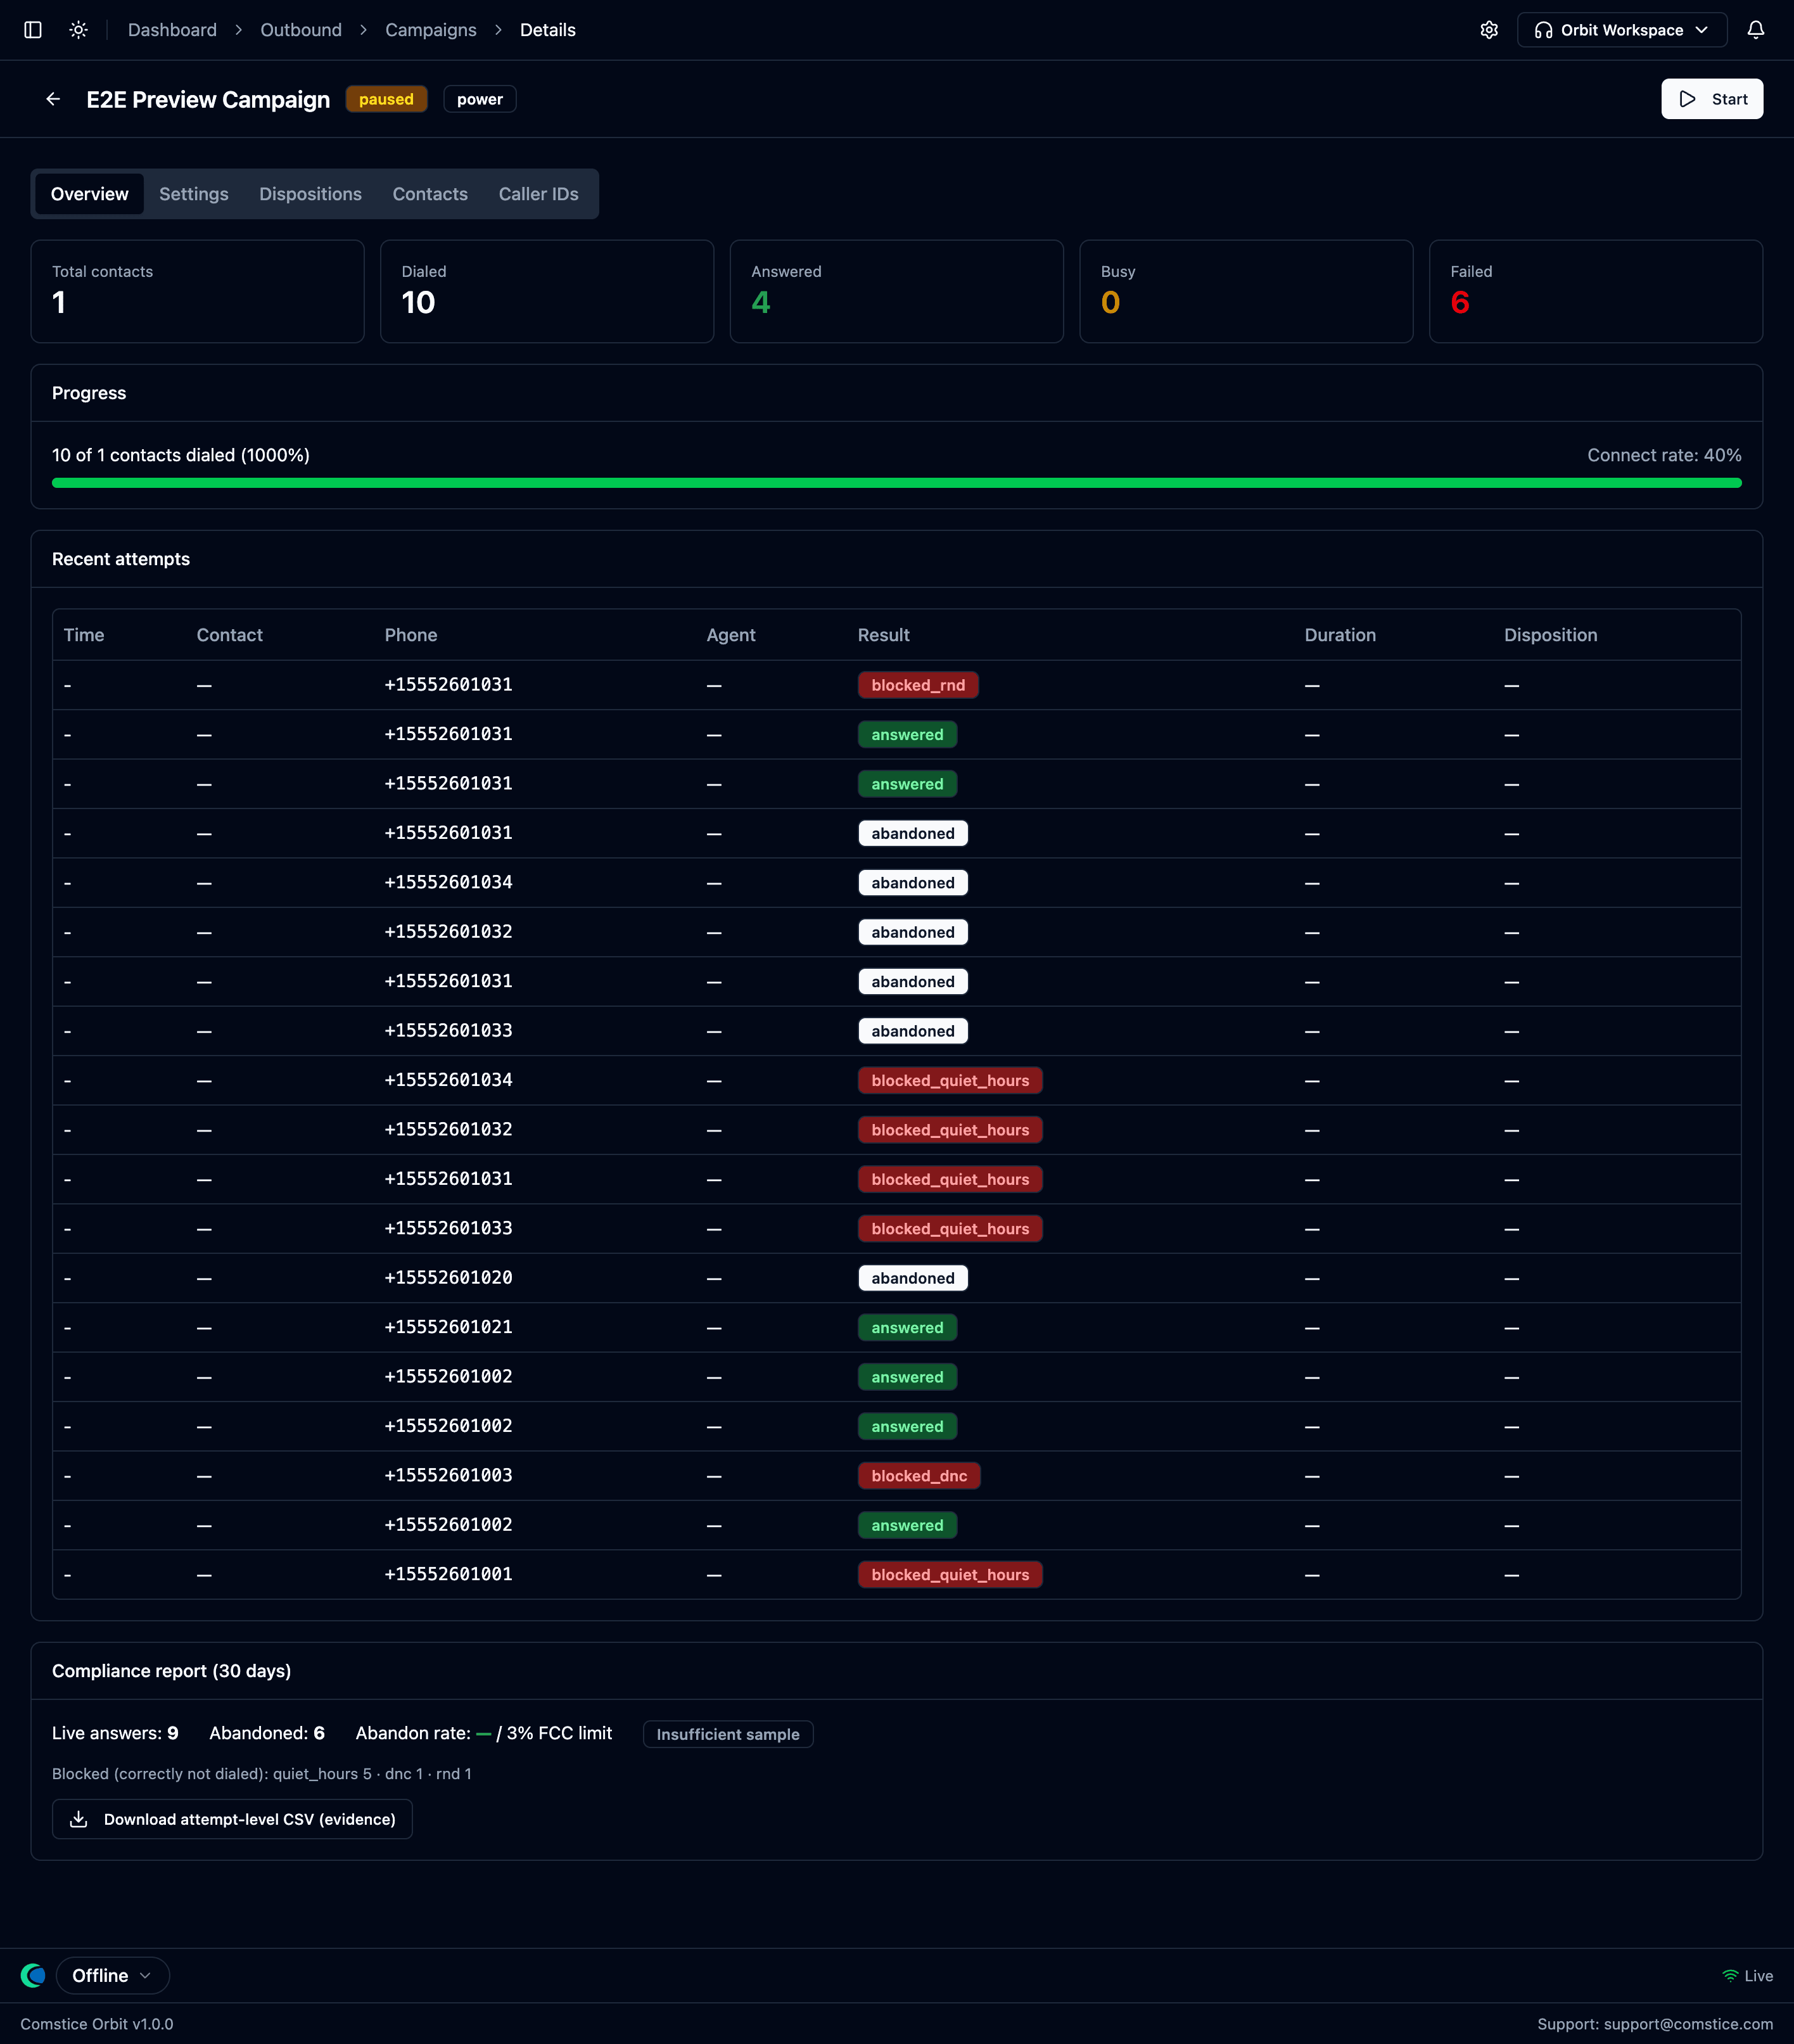1794x2044 pixels.
Task: Go back with the arrow icon
Action: (53, 99)
